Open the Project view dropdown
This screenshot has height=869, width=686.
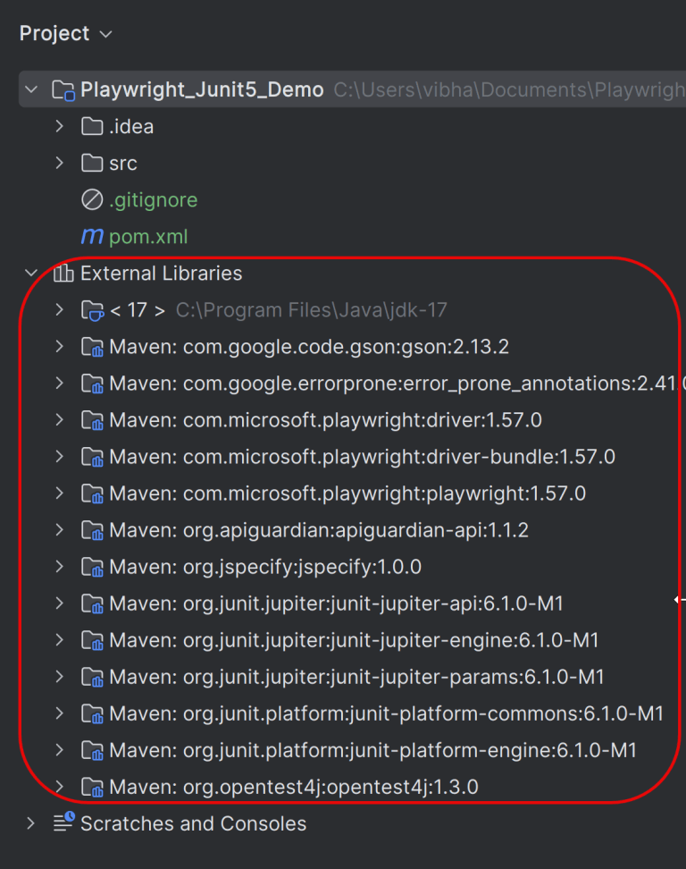[x=66, y=34]
